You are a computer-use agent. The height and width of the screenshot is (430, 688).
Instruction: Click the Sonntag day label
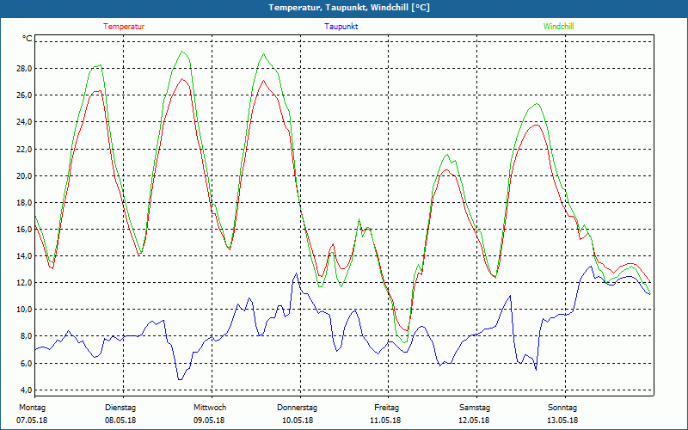tap(562, 408)
